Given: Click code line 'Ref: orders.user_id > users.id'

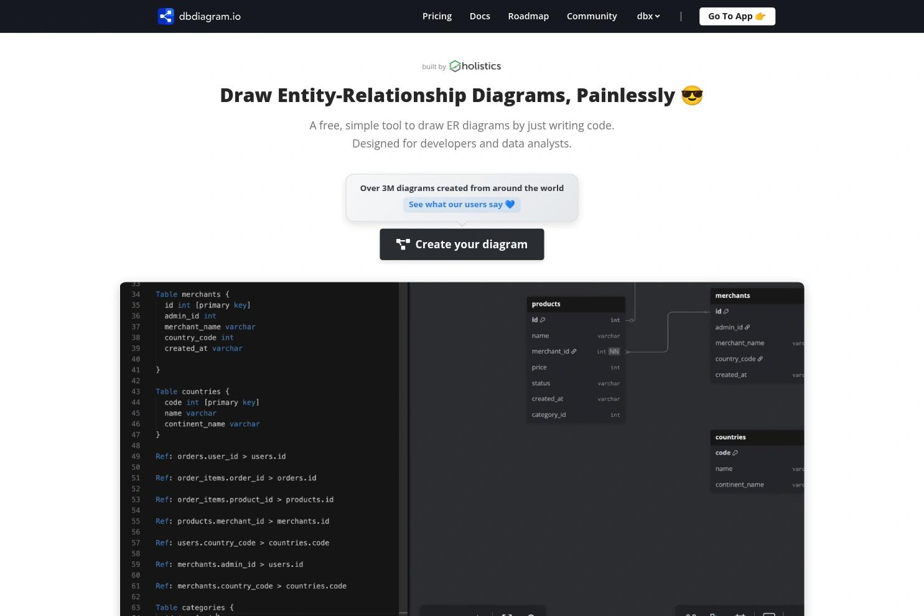Looking at the screenshot, I should click(220, 456).
